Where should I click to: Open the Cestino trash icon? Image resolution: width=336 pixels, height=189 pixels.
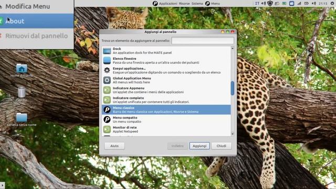tap(22, 92)
